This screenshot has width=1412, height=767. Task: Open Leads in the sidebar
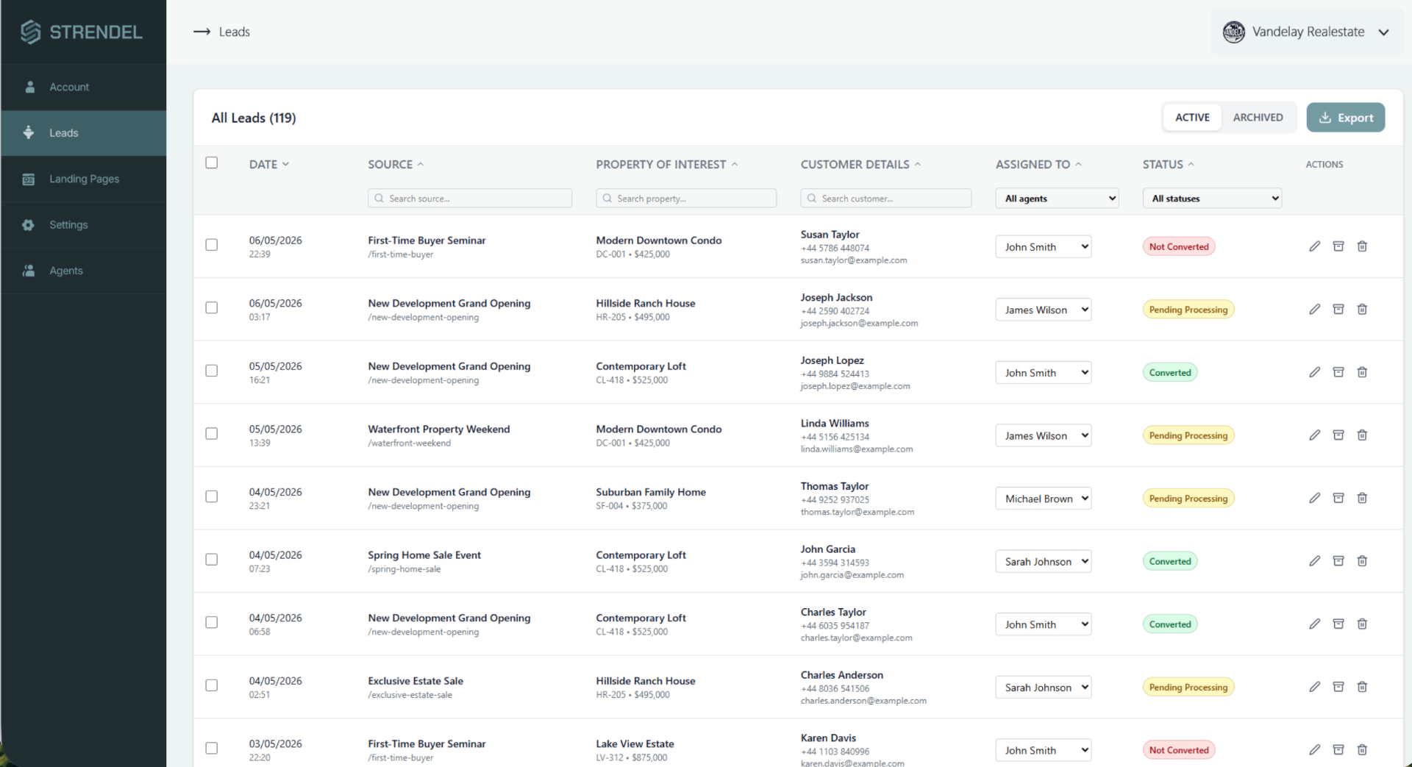83,133
